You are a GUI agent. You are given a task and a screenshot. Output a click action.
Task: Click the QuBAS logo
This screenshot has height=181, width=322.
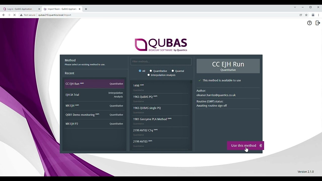click(x=161, y=45)
